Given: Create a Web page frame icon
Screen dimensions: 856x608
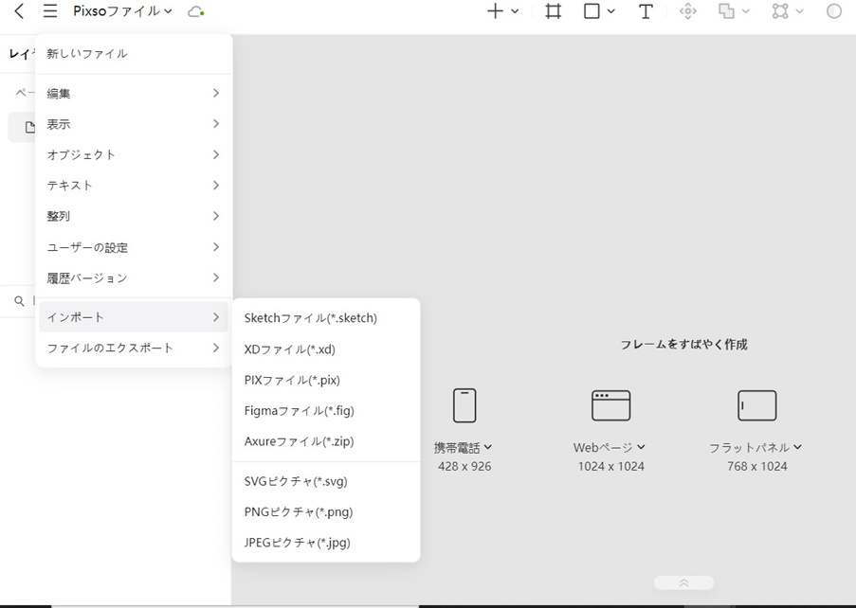Looking at the screenshot, I should pyautogui.click(x=610, y=405).
